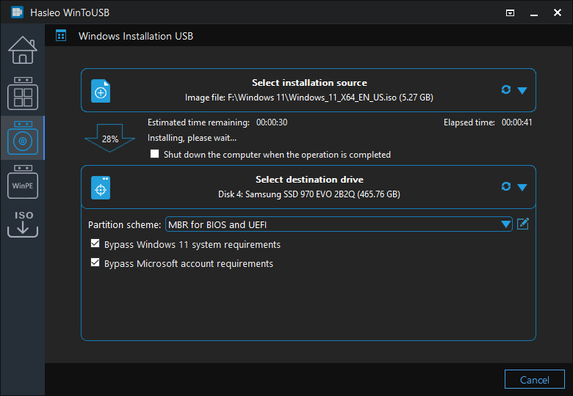Click the Windows Installation USB header icon
Viewport: 573px width, 396px height.
point(61,36)
